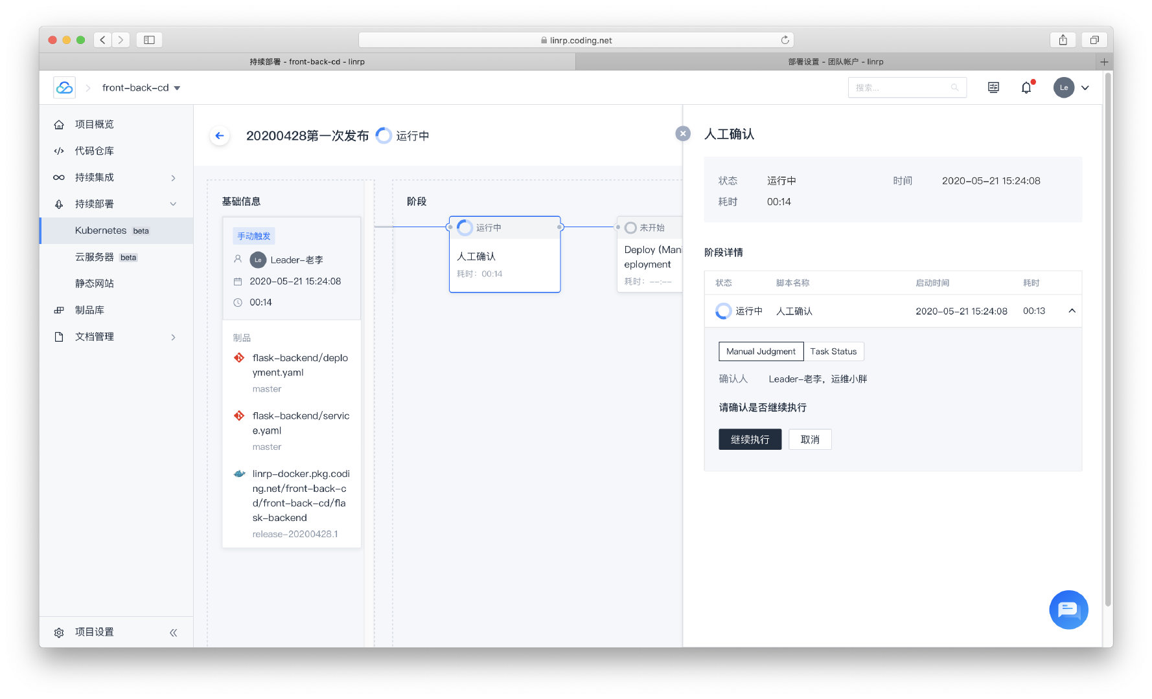
Task: Click the git icon beside service.yaml
Action: (239, 416)
